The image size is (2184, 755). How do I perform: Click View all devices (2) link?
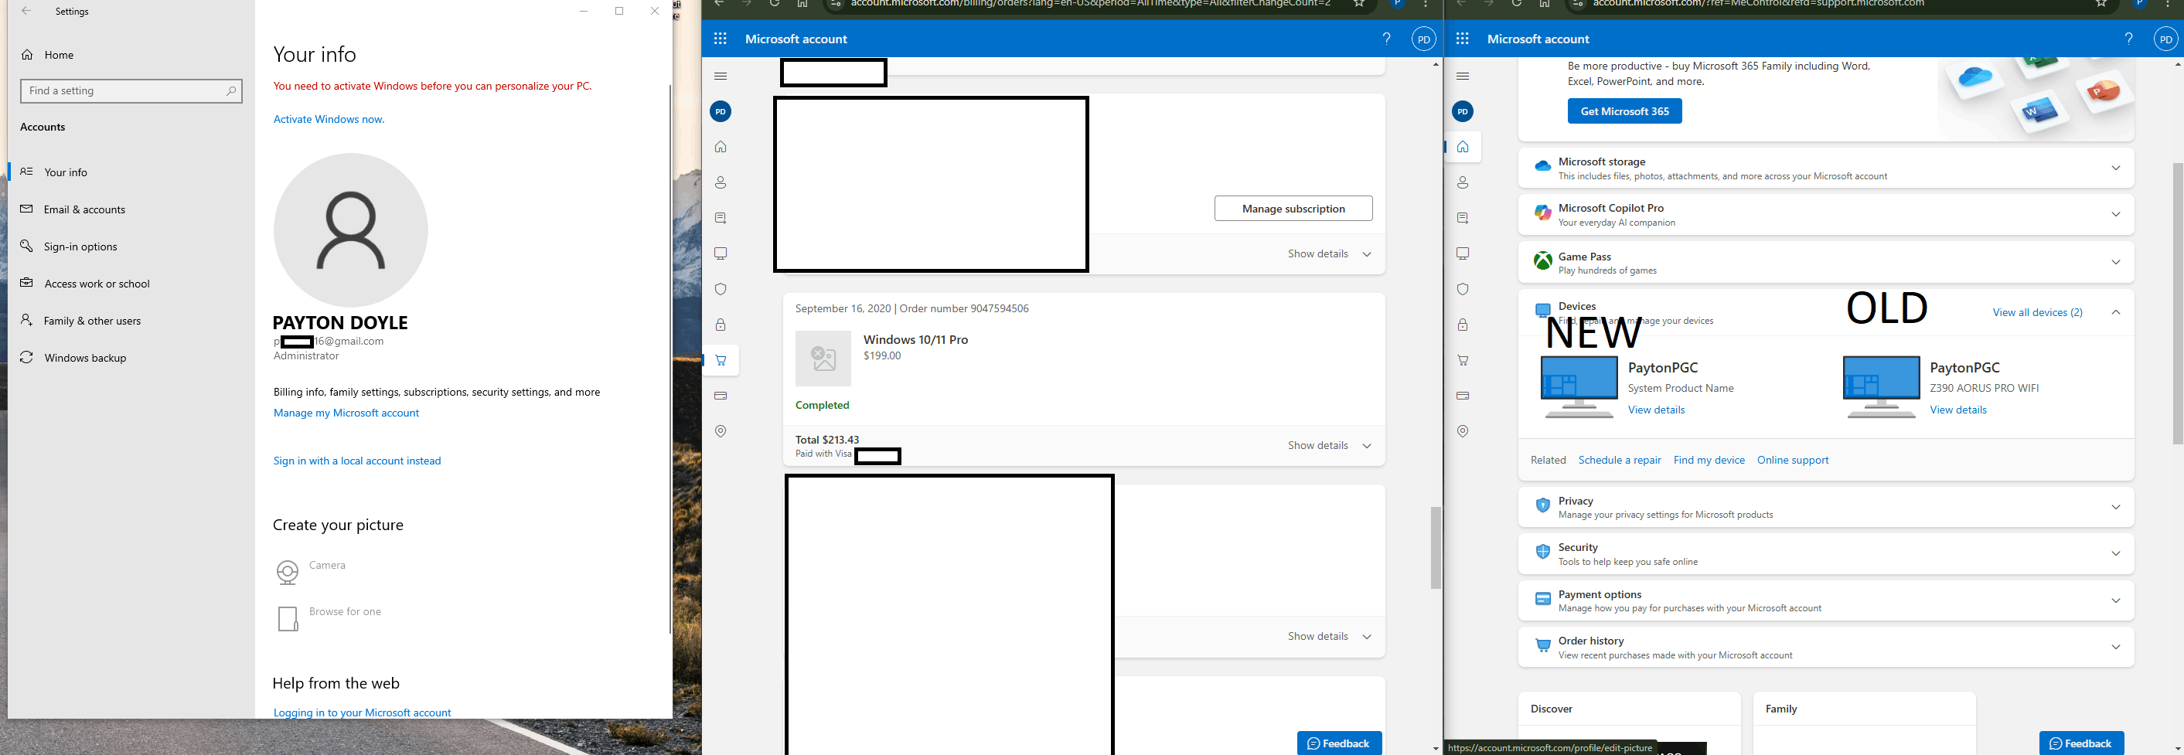(2037, 313)
